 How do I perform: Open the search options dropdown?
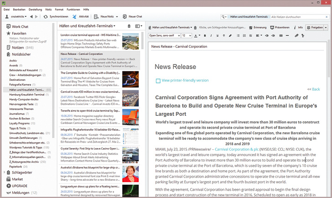[224, 17]
